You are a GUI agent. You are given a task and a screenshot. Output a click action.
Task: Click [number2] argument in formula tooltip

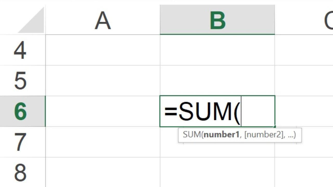263,135
